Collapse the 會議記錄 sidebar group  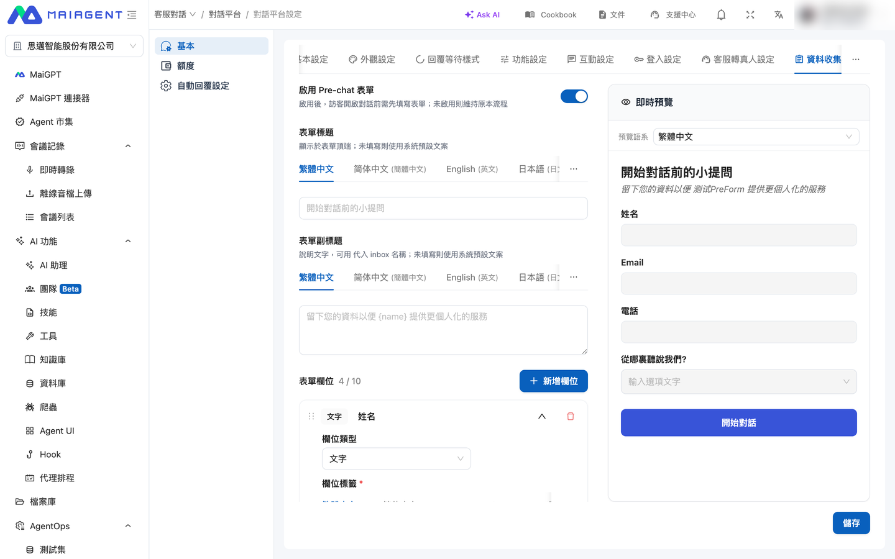point(128,146)
